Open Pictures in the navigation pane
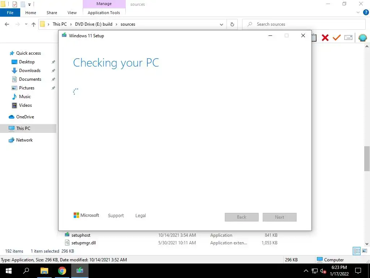The height and width of the screenshot is (278, 370). click(x=27, y=88)
